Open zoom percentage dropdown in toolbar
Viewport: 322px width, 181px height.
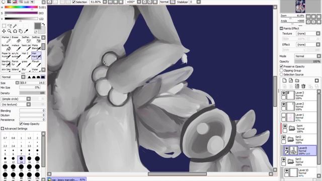105,2
